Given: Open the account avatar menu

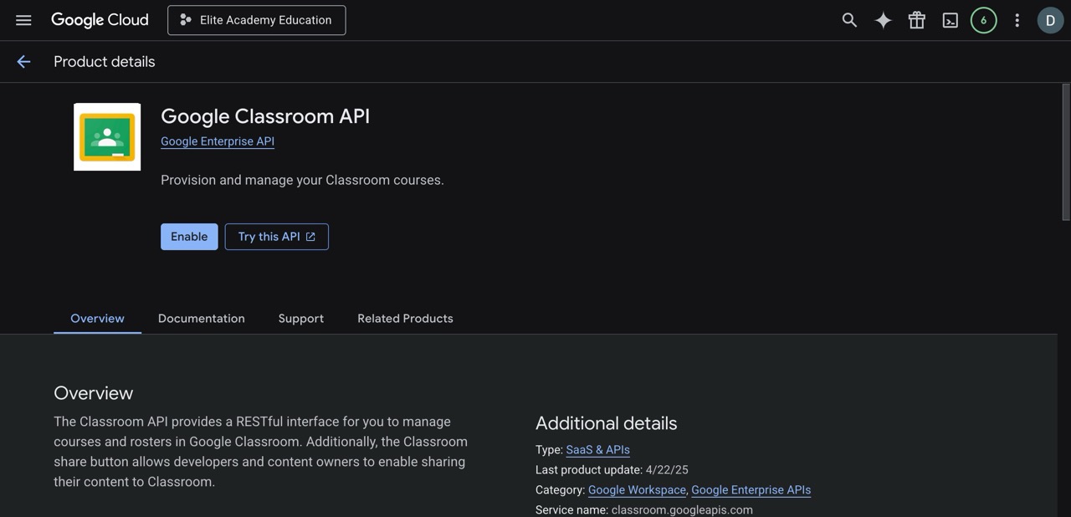Looking at the screenshot, I should coord(1049,19).
